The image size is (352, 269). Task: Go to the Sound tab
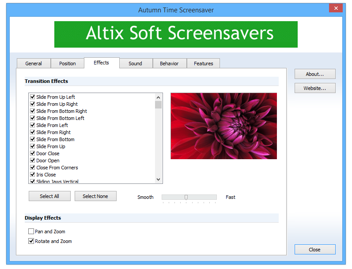click(x=135, y=64)
